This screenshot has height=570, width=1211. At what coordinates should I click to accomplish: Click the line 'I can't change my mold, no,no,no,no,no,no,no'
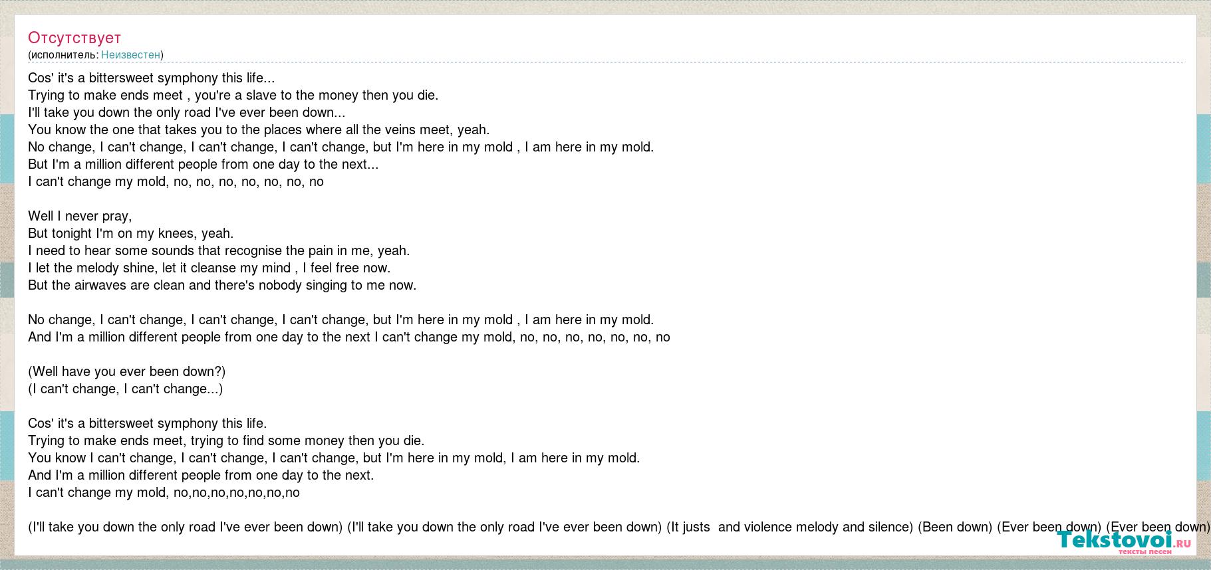pyautogui.click(x=164, y=492)
